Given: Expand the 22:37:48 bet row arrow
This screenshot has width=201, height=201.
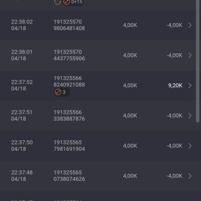Looking at the screenshot, I should point(190,176).
